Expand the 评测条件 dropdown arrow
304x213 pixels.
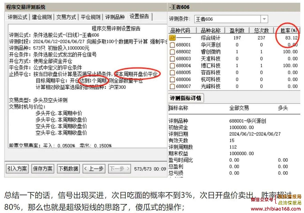[264, 19]
